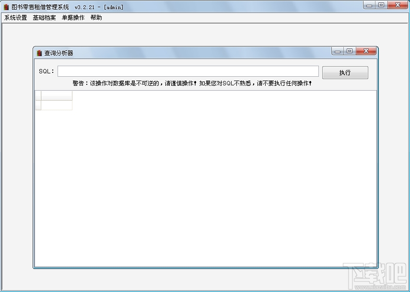The height and width of the screenshot is (292, 410).
Task: Click the [admin] text in the title bar
Action: [114, 6]
